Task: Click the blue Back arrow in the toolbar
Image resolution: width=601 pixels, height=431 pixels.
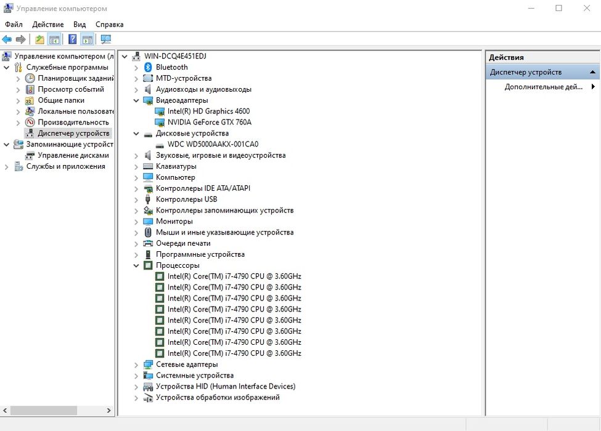Action: tap(7, 39)
